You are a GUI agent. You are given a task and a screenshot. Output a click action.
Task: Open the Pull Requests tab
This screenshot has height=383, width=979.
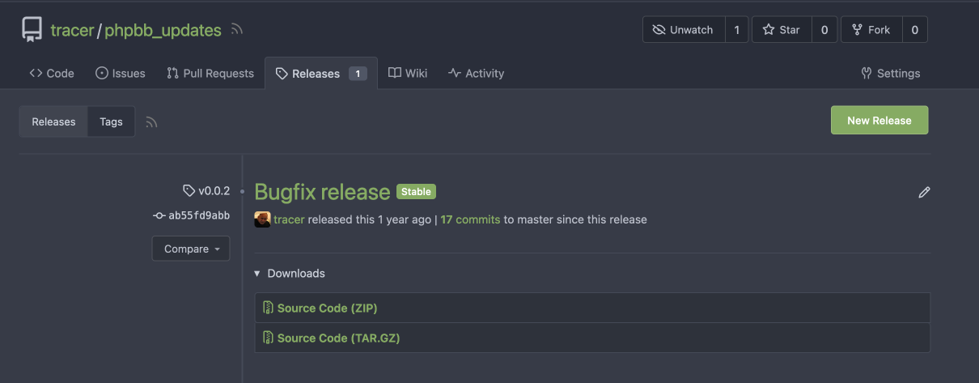(x=210, y=73)
